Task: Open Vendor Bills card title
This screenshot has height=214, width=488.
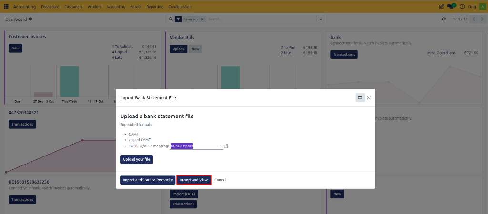Action: (x=182, y=37)
